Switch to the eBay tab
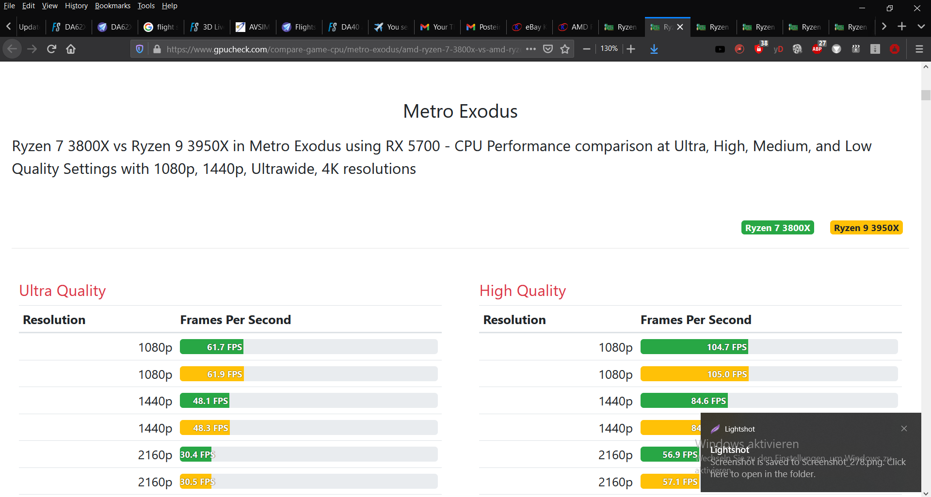931x497 pixels. pos(529,27)
